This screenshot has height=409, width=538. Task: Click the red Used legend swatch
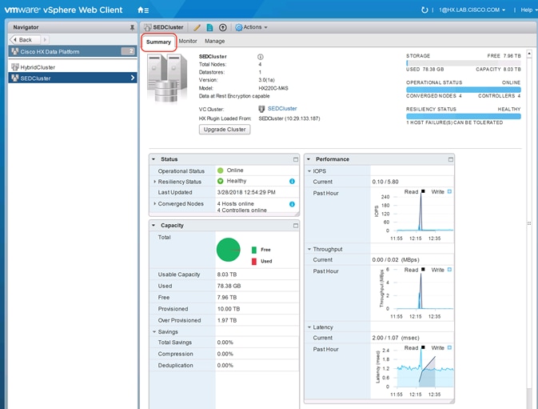[254, 262]
